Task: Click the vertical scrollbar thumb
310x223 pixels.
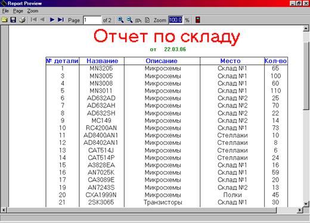Action: point(306,76)
